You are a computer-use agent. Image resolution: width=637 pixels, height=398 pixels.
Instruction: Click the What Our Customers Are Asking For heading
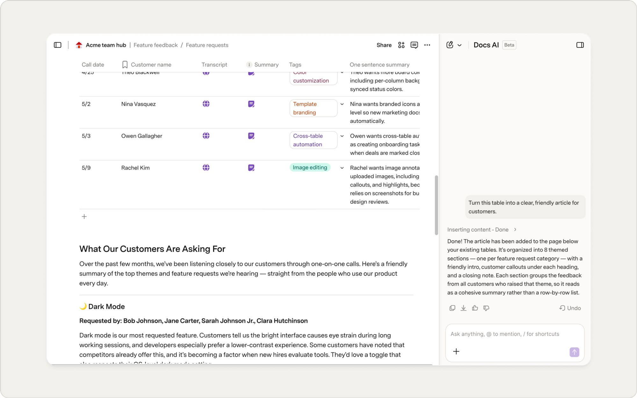click(x=152, y=249)
